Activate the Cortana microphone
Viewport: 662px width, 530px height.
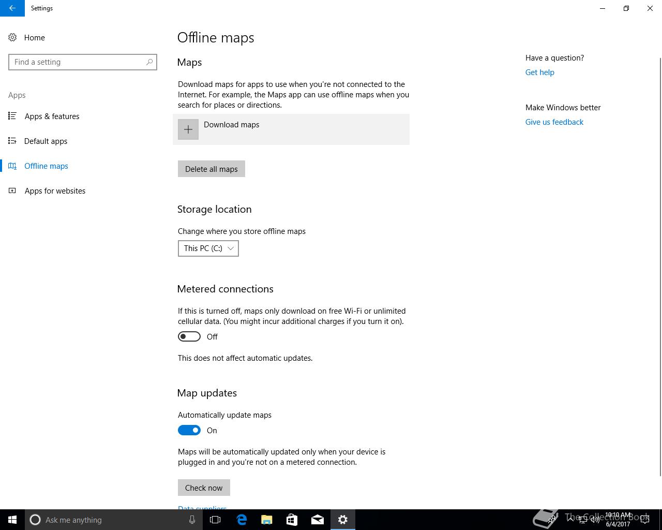(x=192, y=520)
